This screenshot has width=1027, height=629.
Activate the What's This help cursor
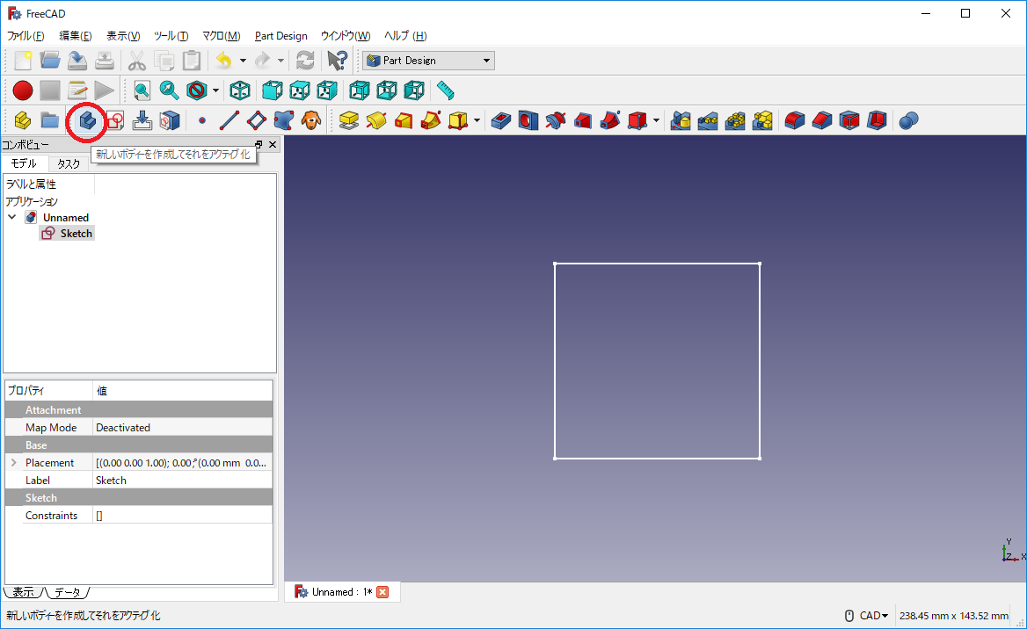click(x=338, y=61)
